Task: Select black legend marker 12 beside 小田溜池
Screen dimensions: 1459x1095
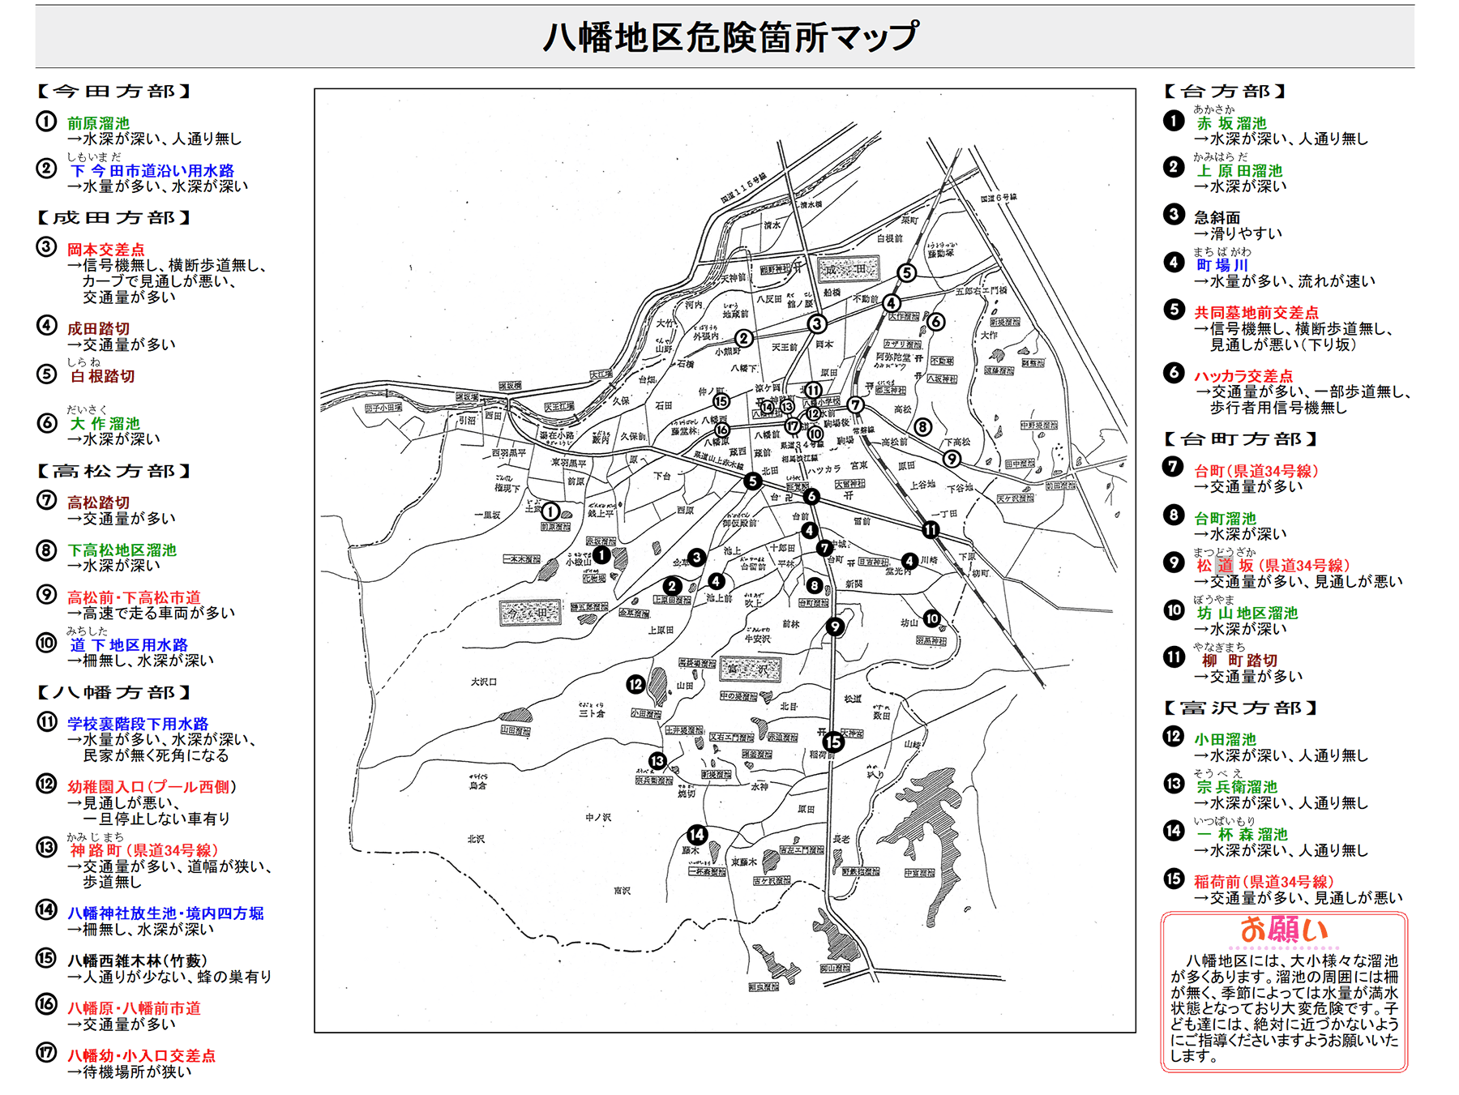Action: [x=1173, y=736]
